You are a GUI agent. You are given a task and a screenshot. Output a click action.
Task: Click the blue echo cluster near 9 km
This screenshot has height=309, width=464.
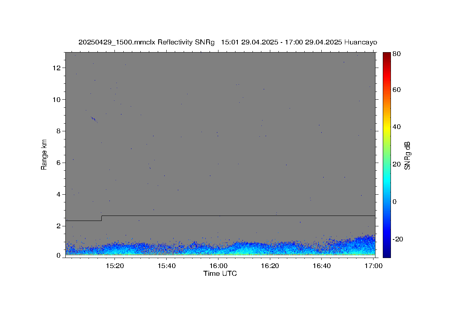click(94, 119)
